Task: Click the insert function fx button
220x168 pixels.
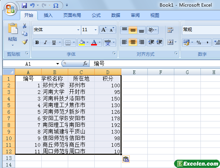Action: [85, 64]
